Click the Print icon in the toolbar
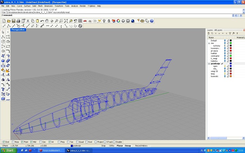The height and width of the screenshot is (153, 245). coord(18,21)
